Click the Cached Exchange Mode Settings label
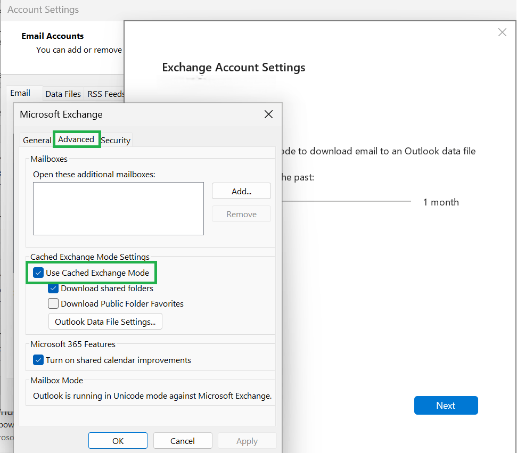The height and width of the screenshot is (453, 517). click(90, 257)
